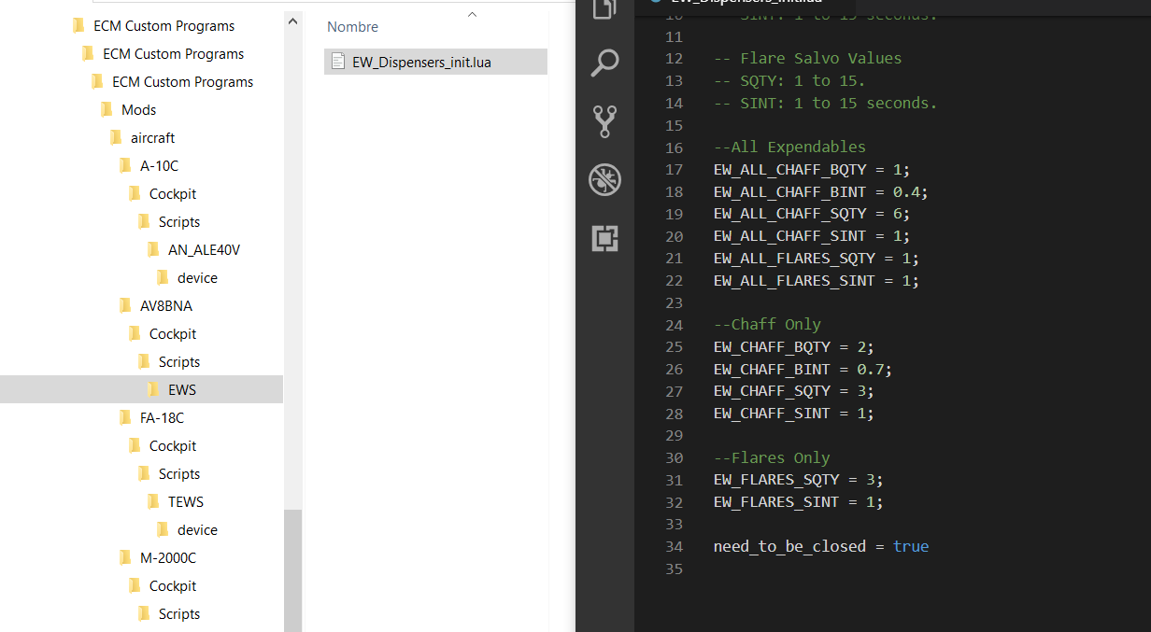Viewport: 1151px width, 632px height.
Task: Click the folder icon beside A-10C
Action: [125, 166]
